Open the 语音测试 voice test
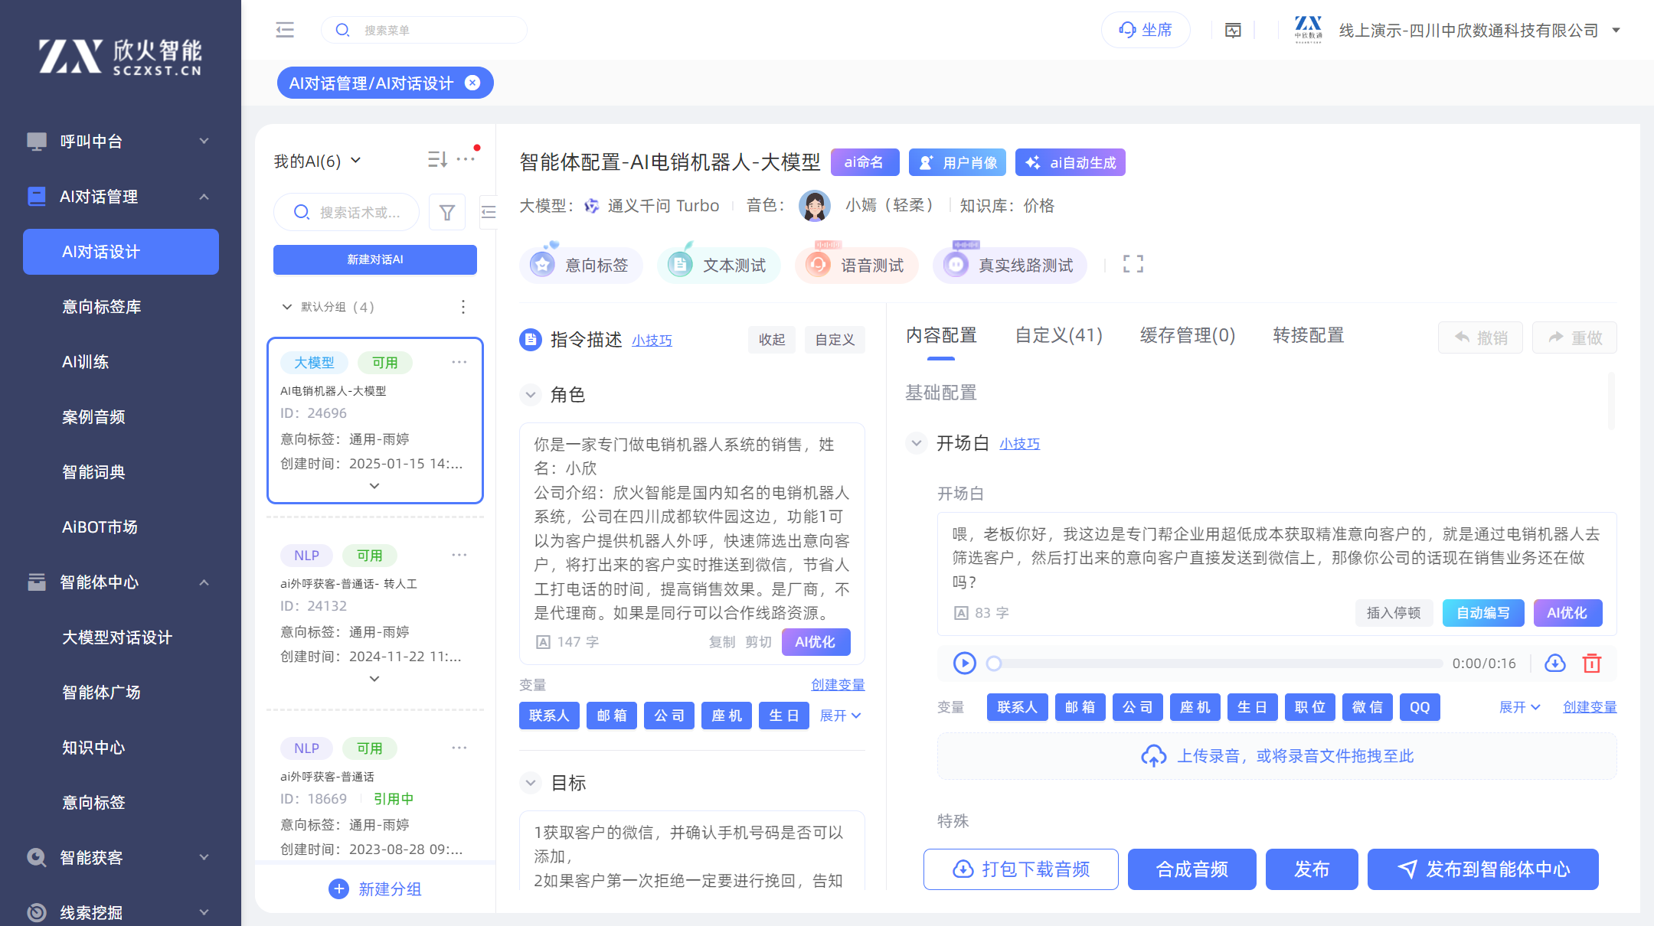Screen dimensions: 1654x926 857,266
